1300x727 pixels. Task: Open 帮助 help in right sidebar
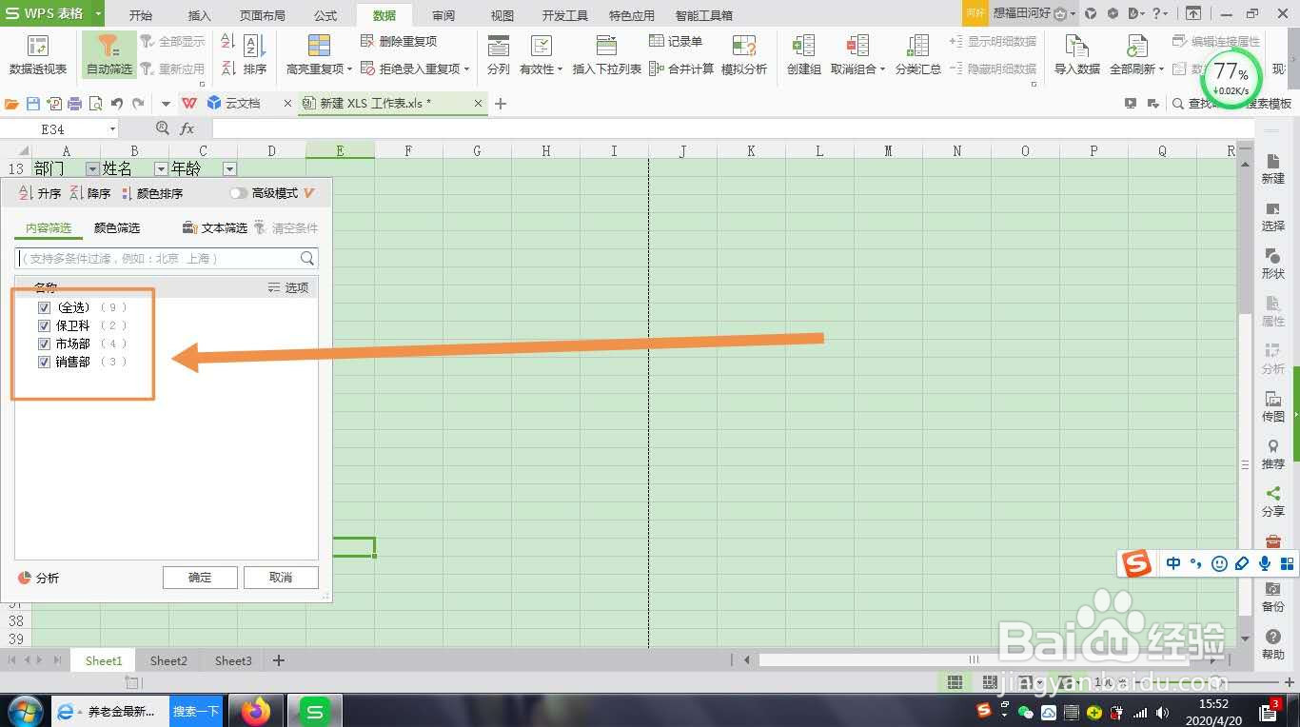1273,644
